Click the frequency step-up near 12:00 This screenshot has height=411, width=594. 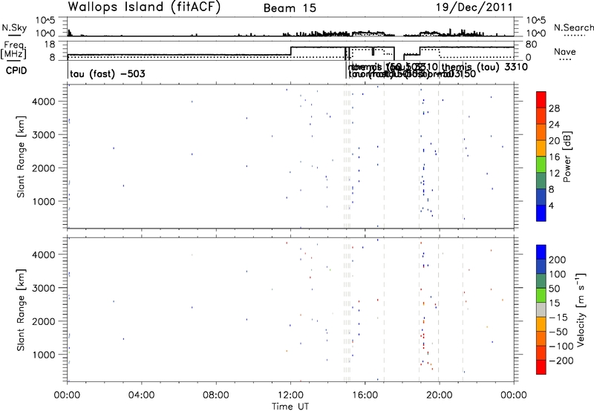coord(290,50)
